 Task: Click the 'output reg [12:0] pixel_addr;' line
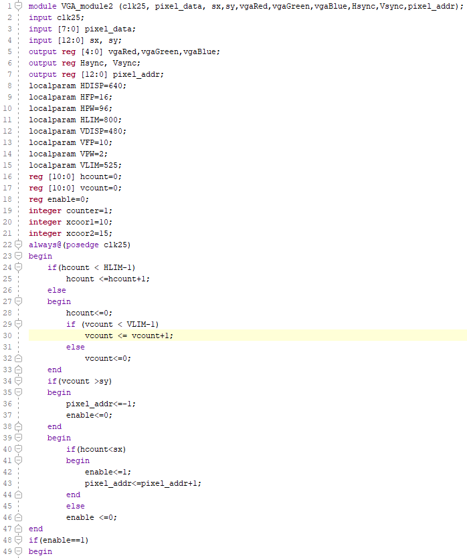click(96, 74)
